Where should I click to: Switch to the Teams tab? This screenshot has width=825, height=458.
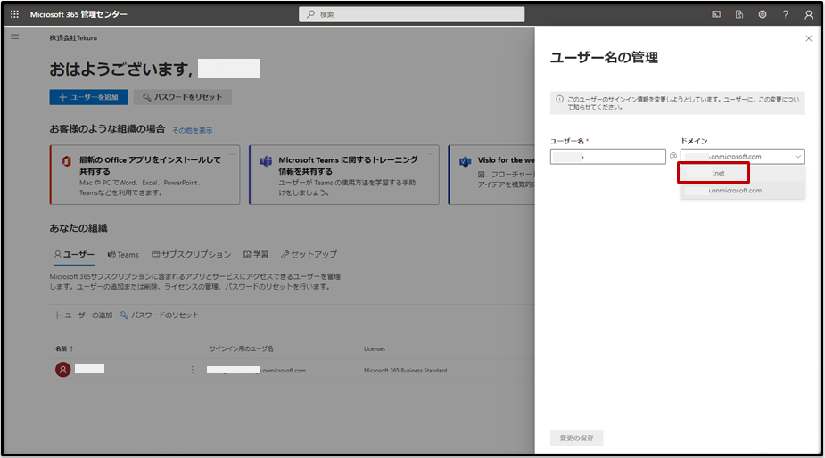click(122, 255)
